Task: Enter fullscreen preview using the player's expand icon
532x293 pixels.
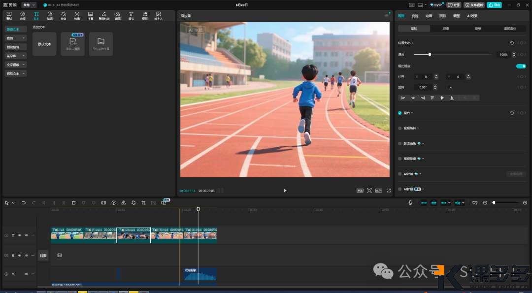Action: point(389,191)
